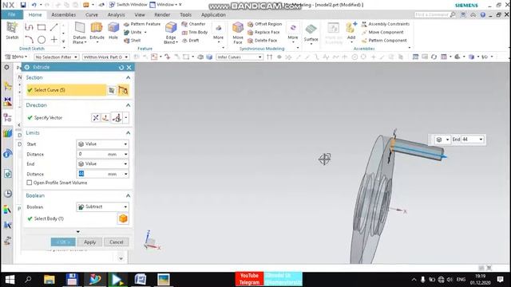The width and height of the screenshot is (511, 287).
Task: Click Cancel in the Extrude dialog
Action: click(x=117, y=242)
